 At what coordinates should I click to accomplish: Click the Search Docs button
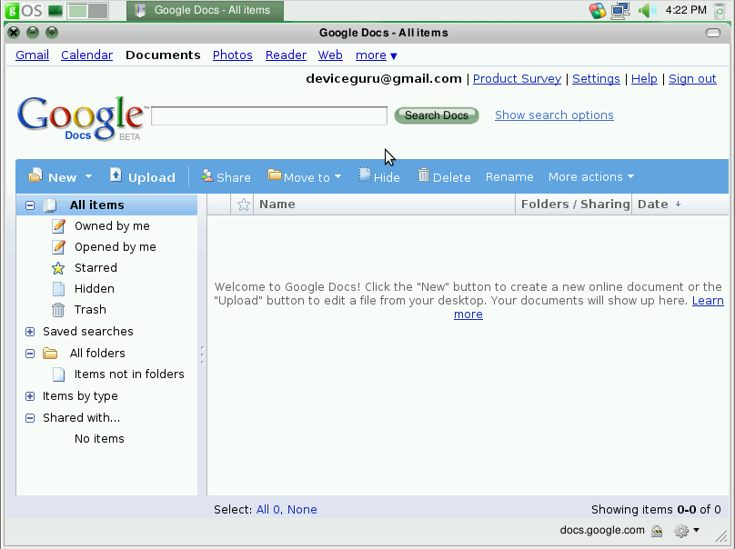pyautogui.click(x=437, y=115)
